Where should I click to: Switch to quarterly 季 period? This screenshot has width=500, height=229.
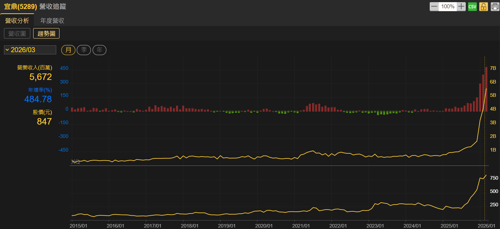pyautogui.click(x=84, y=50)
